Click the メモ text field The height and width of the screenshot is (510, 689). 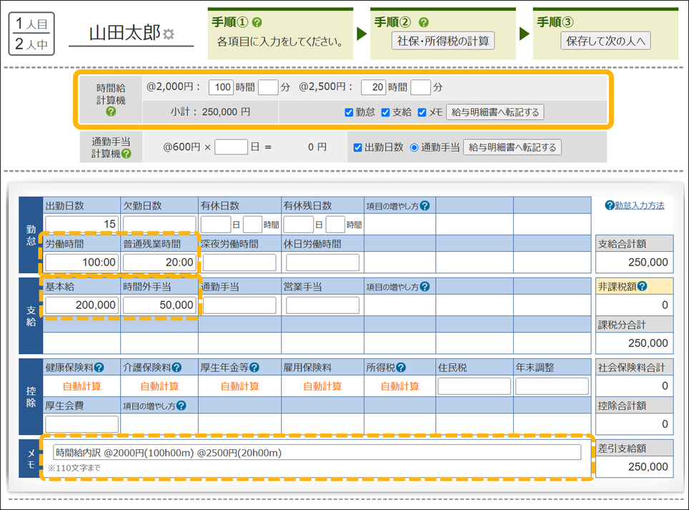coord(317,452)
